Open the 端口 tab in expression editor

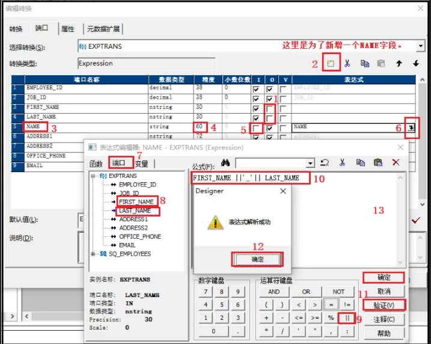point(119,163)
